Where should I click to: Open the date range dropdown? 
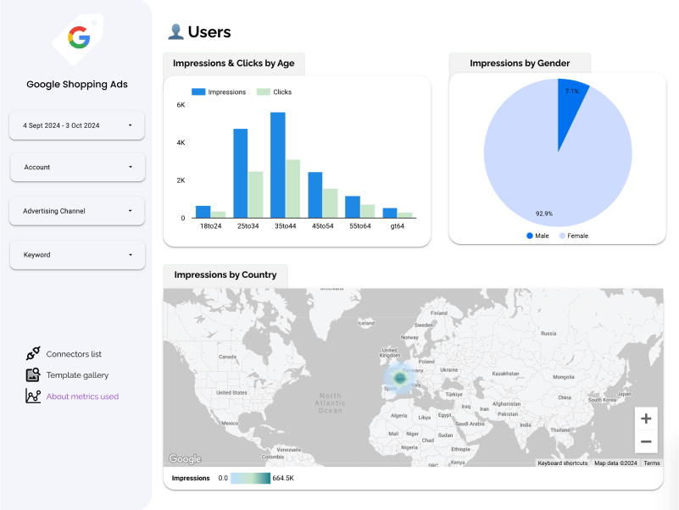click(77, 125)
